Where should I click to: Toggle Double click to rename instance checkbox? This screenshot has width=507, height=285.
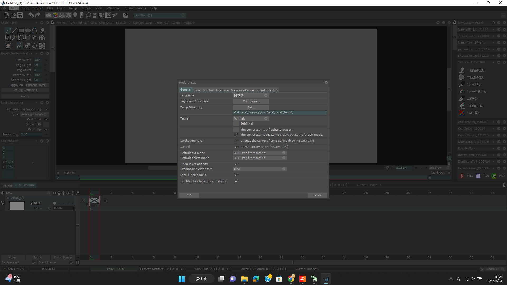236,181
